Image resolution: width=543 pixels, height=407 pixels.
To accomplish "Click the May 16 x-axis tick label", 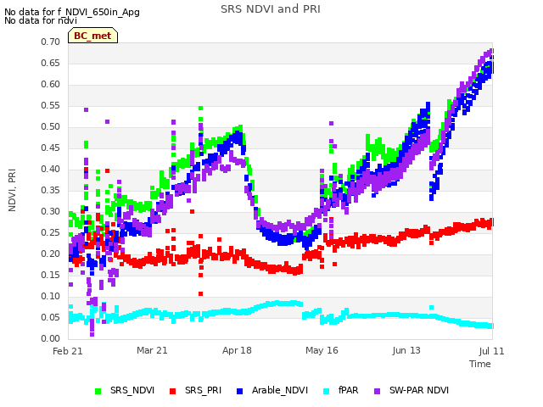I will 322,350.
